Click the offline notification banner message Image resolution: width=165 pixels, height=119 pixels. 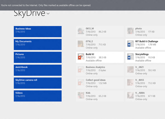[x=46, y=5]
